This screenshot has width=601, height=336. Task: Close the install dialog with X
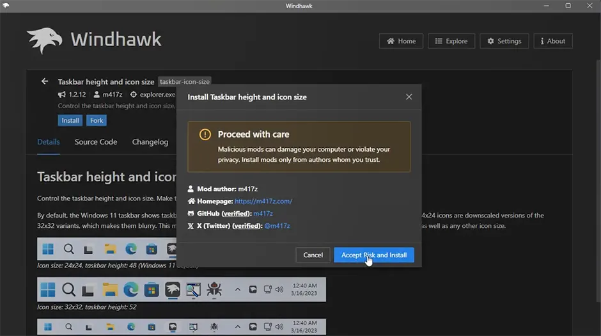pyautogui.click(x=409, y=97)
